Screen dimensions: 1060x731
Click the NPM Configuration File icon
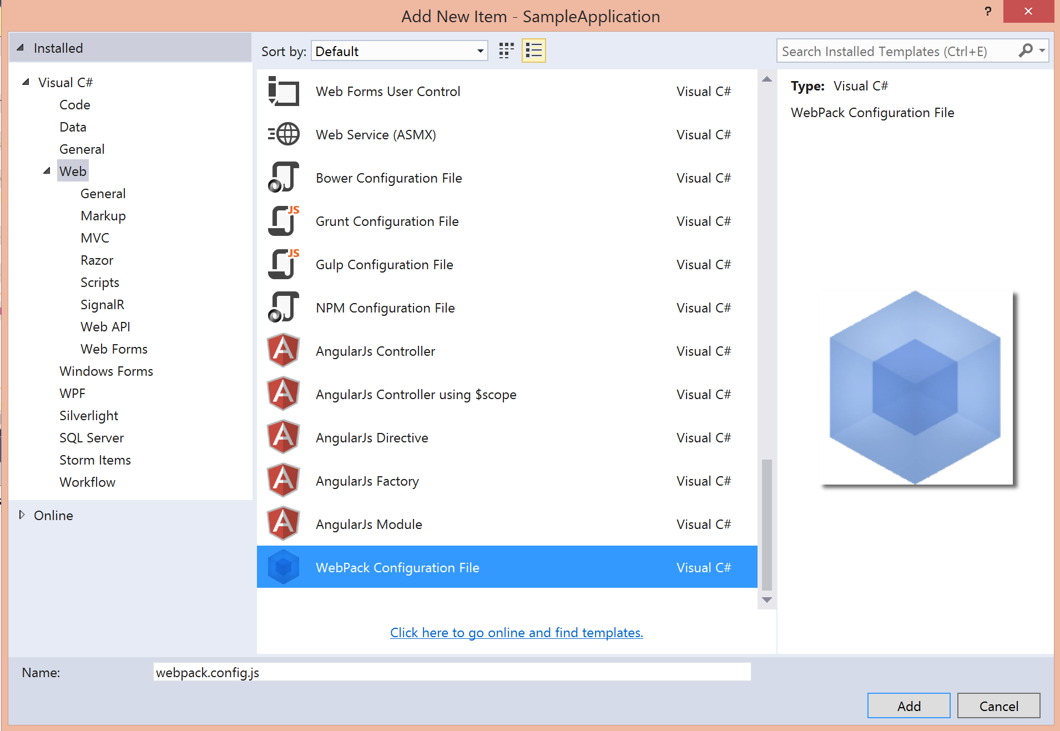tap(284, 307)
